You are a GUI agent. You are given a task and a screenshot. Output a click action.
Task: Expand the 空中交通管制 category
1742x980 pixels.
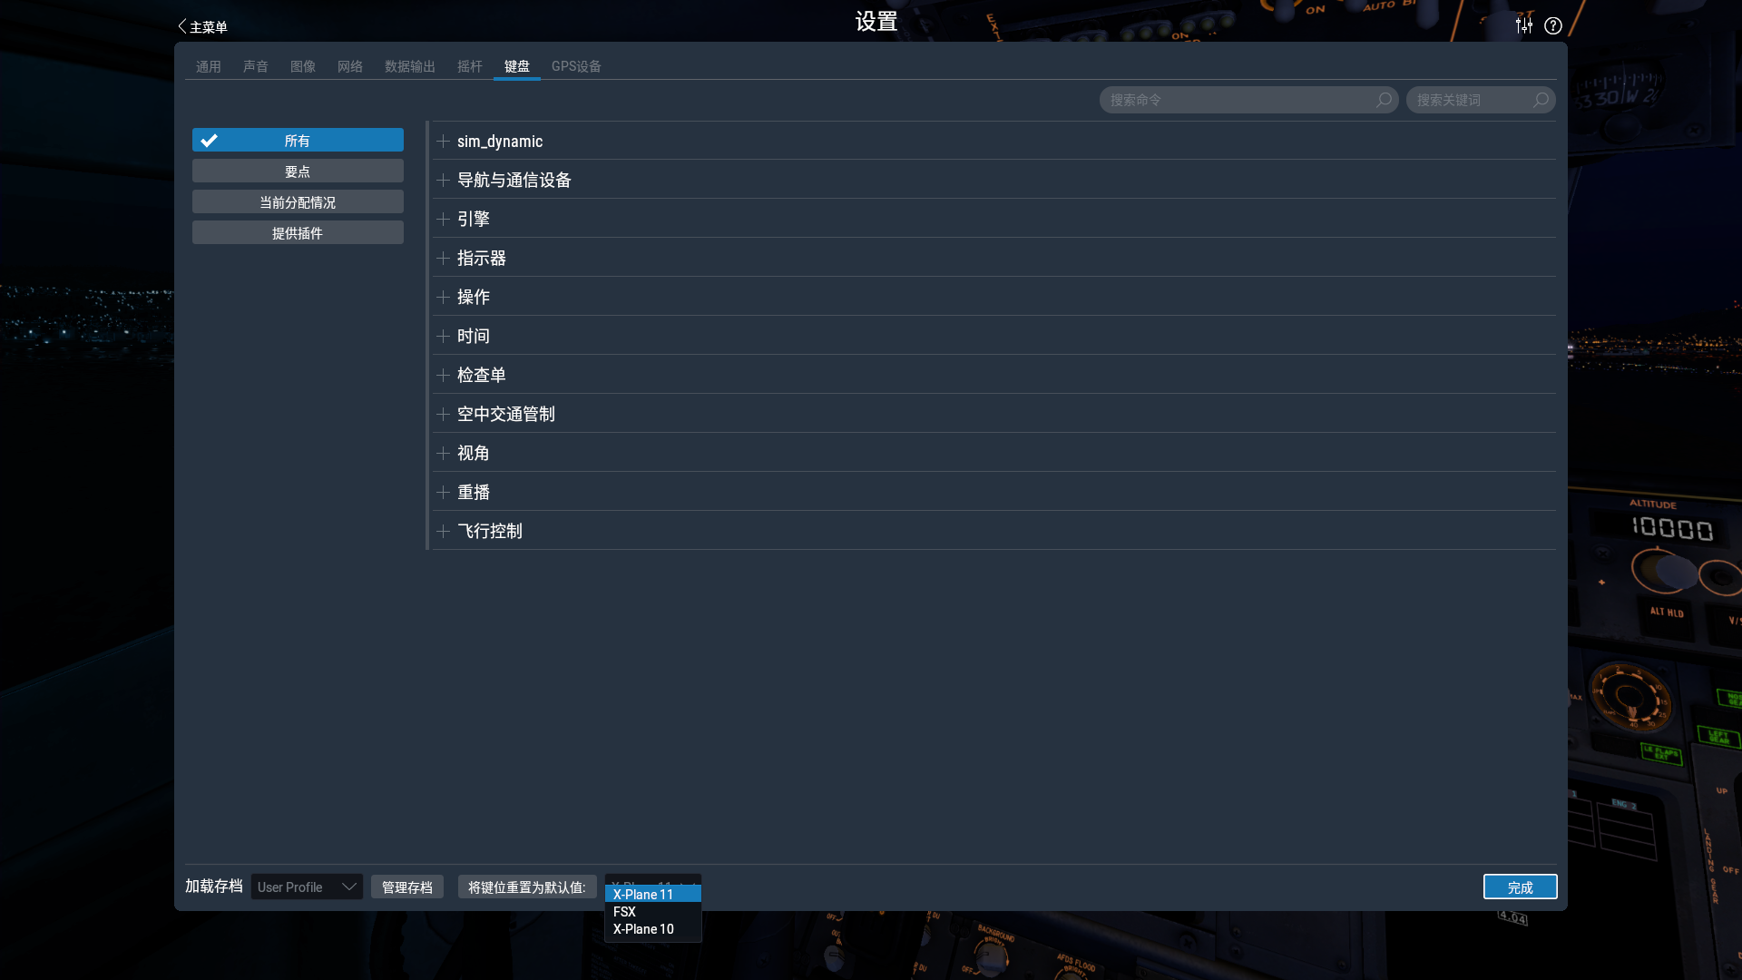tap(442, 413)
